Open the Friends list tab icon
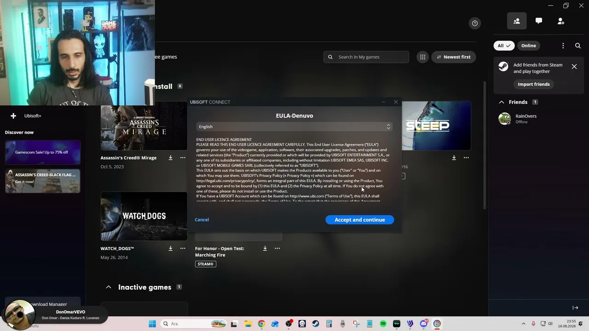 pyautogui.click(x=517, y=21)
